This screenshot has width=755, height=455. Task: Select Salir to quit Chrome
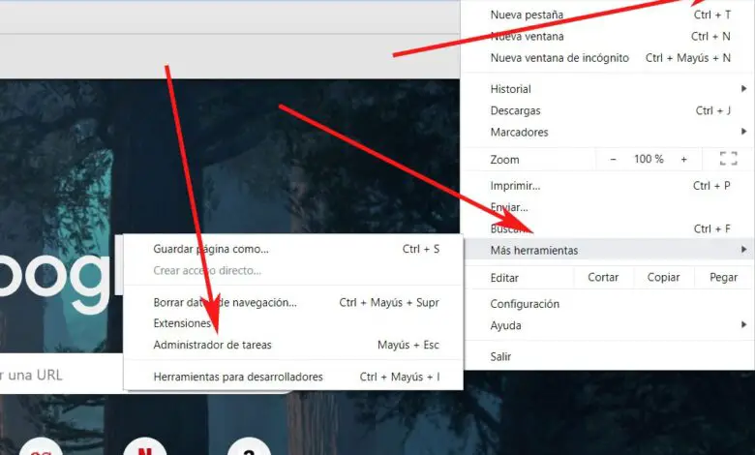[608, 357]
